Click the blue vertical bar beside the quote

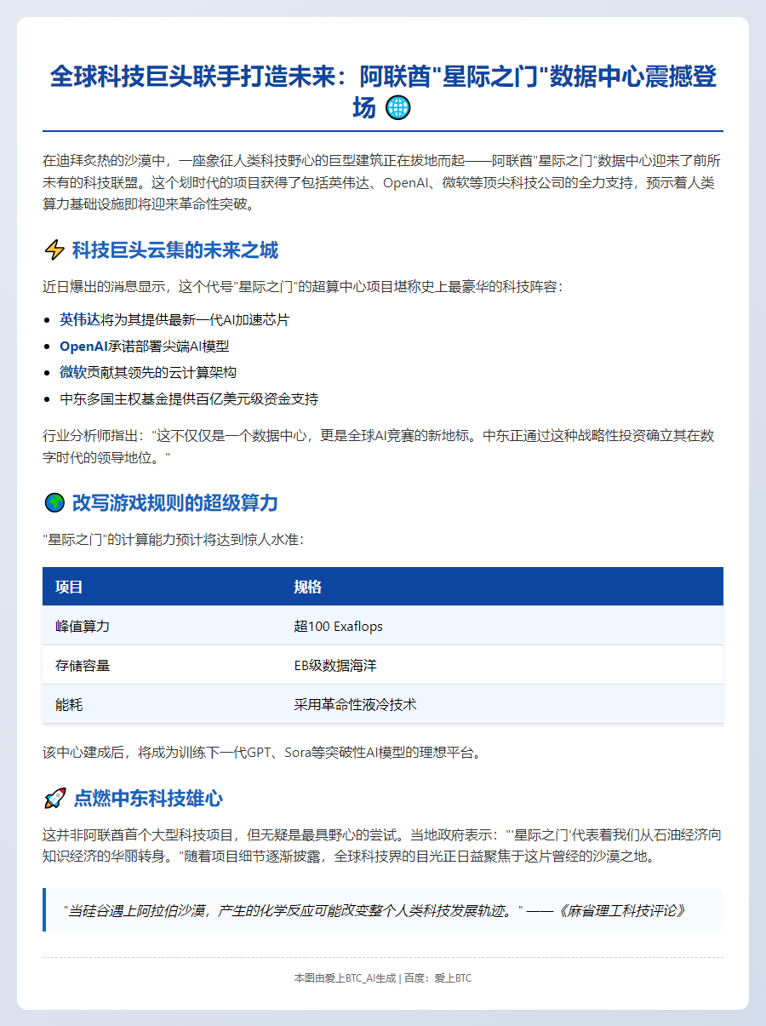[46, 909]
